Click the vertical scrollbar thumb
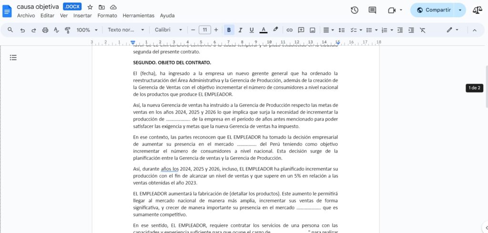 point(487,86)
